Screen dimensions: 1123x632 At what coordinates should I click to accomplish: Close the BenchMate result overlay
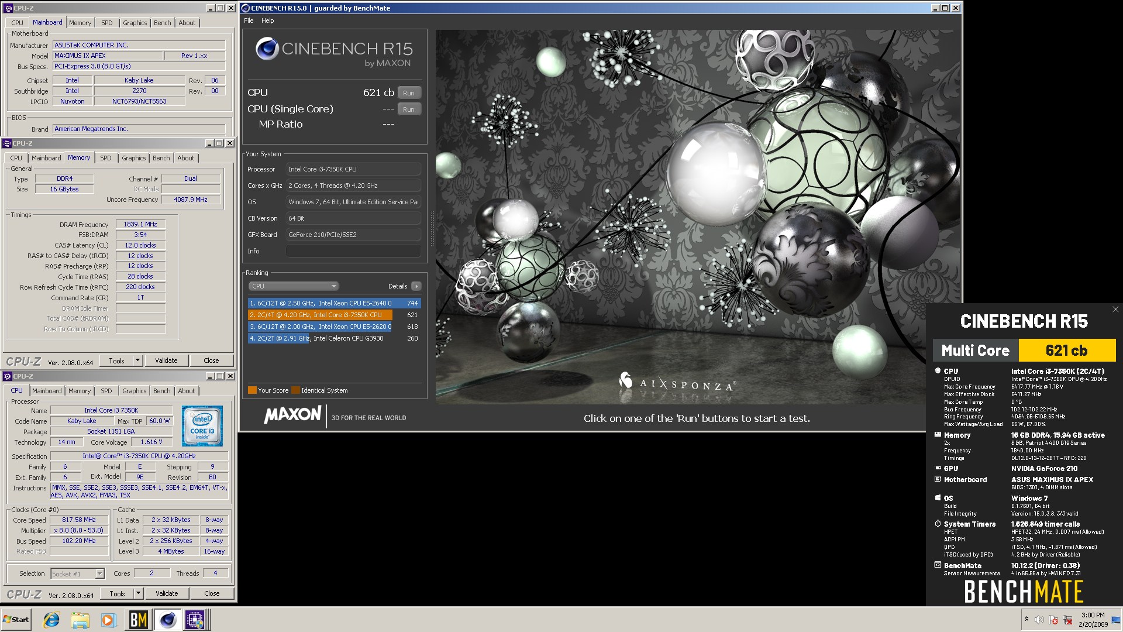[x=1115, y=310]
